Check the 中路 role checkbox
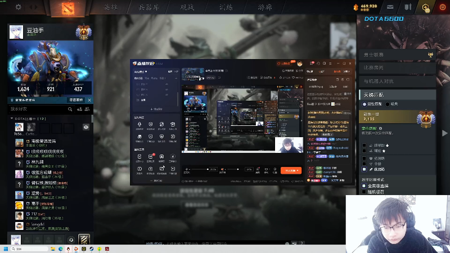This screenshot has height=253, width=450. point(364,164)
